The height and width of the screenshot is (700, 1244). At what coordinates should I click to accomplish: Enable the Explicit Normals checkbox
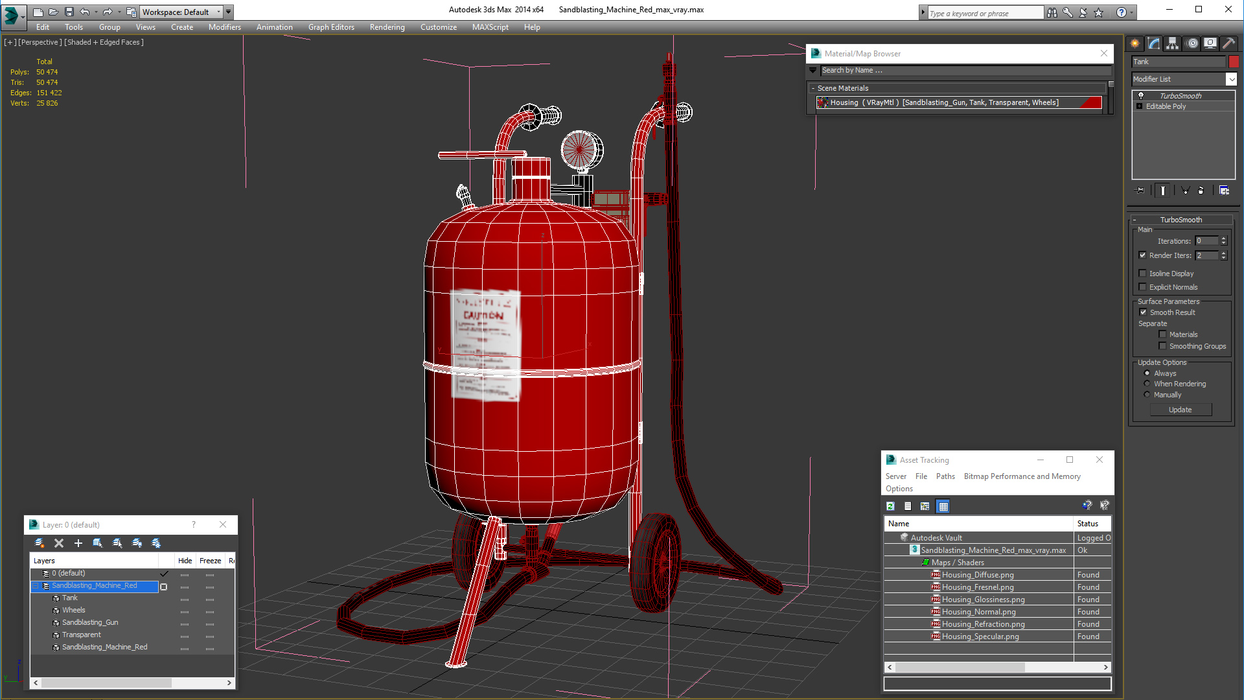point(1143,287)
